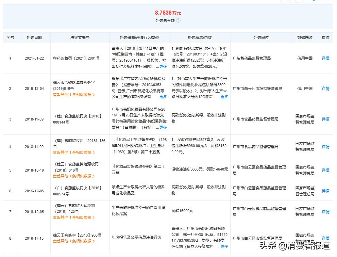Open 详情 for row 2 dated 2019-12-04

(325, 89)
